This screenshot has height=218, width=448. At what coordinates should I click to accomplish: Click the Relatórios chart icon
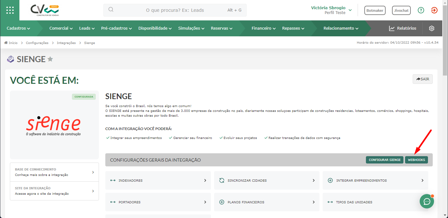pos(392,28)
